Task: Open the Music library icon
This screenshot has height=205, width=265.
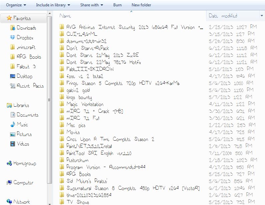Action: [13, 124]
